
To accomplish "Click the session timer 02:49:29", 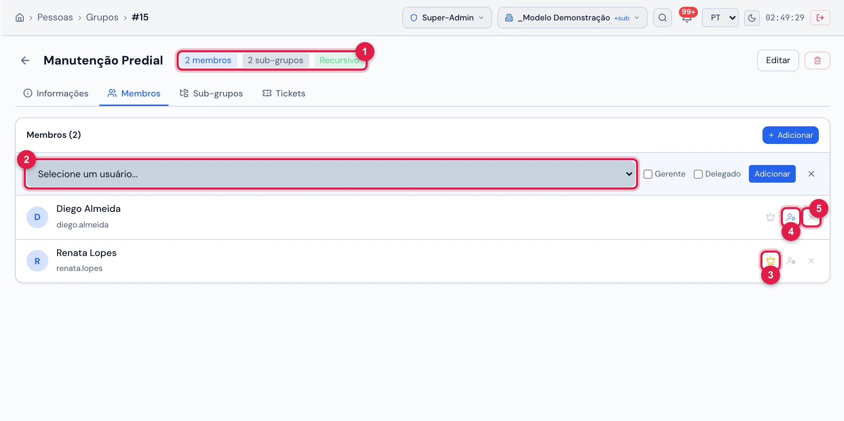I will tap(785, 18).
